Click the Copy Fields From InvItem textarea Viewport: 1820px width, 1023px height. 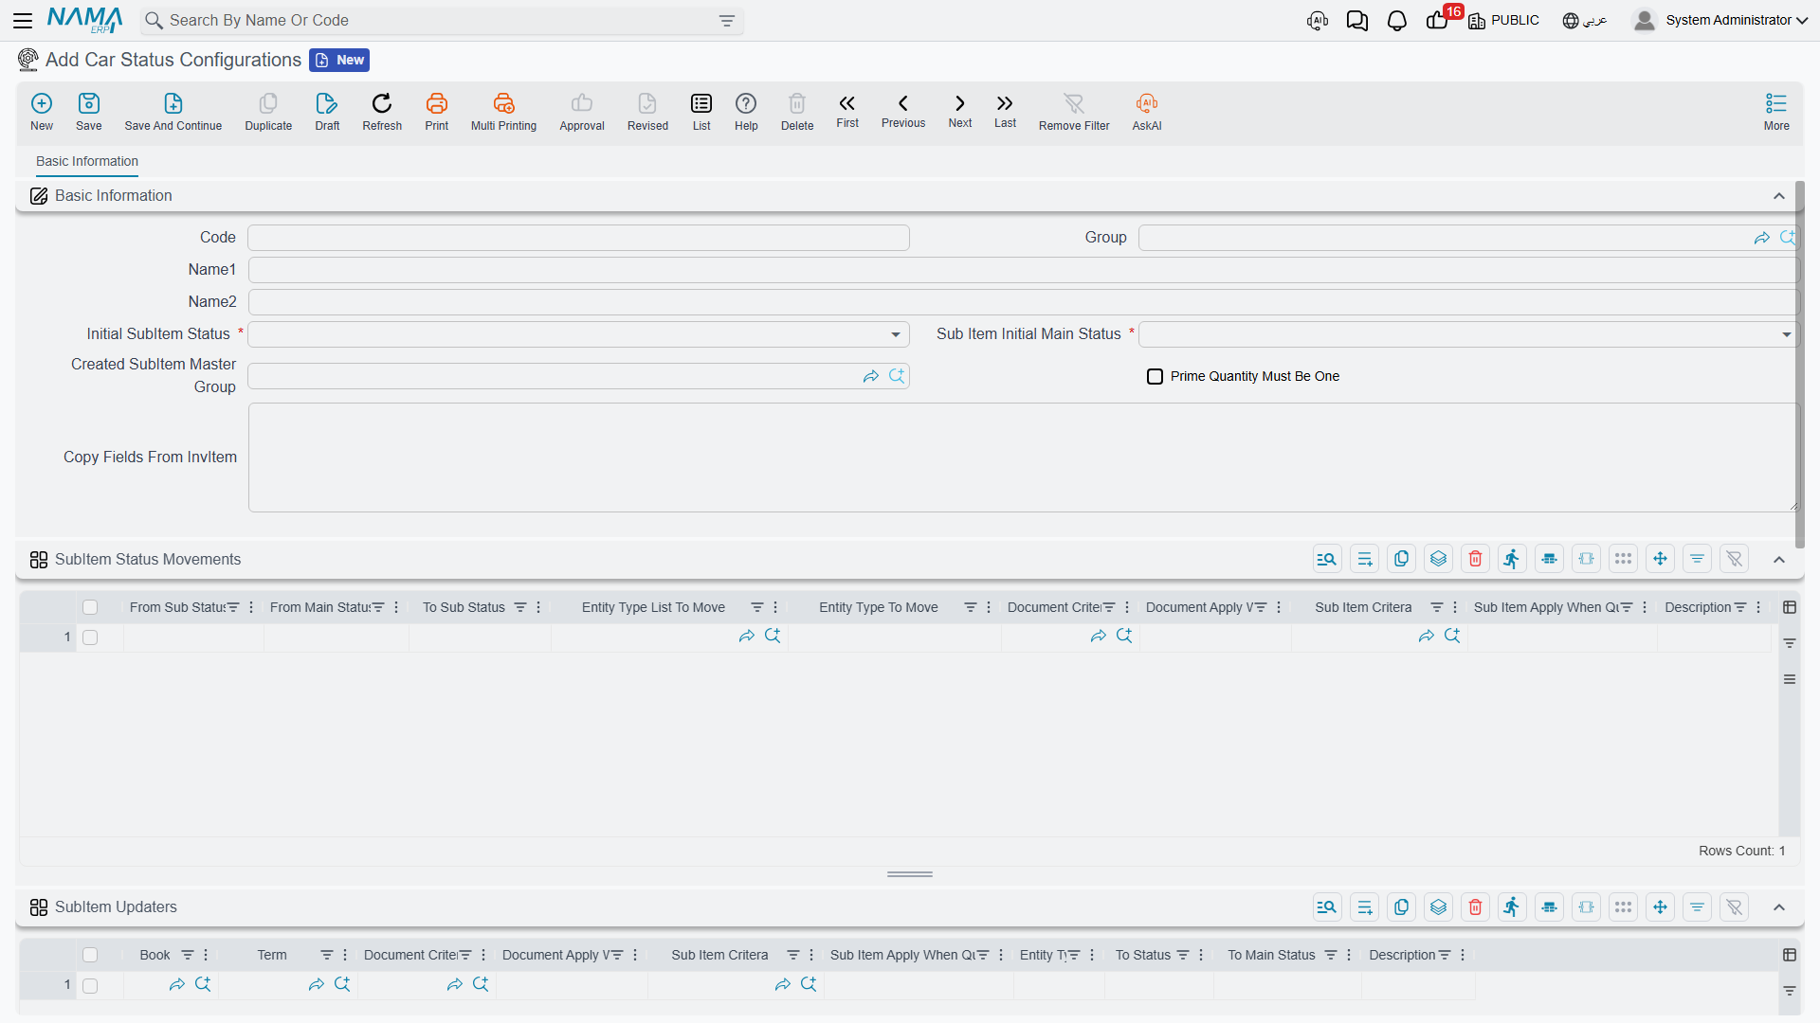[x=1023, y=458]
